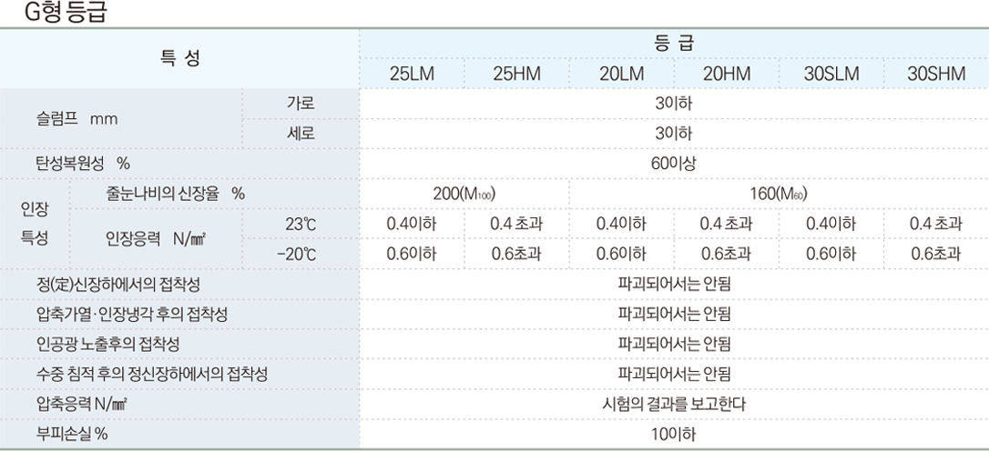Image resolution: width=989 pixels, height=451 pixels.
Task: Select the 30SLM column header
Action: click(831, 75)
